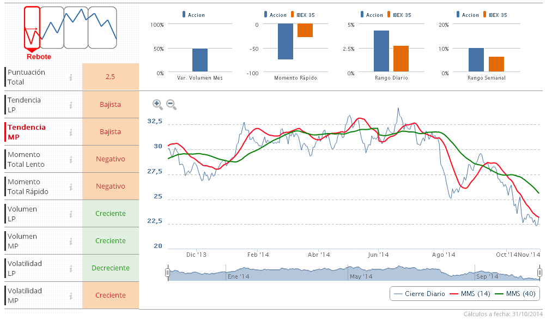Open the Volatilidad MP info icon
The height and width of the screenshot is (320, 546).
(x=71, y=295)
